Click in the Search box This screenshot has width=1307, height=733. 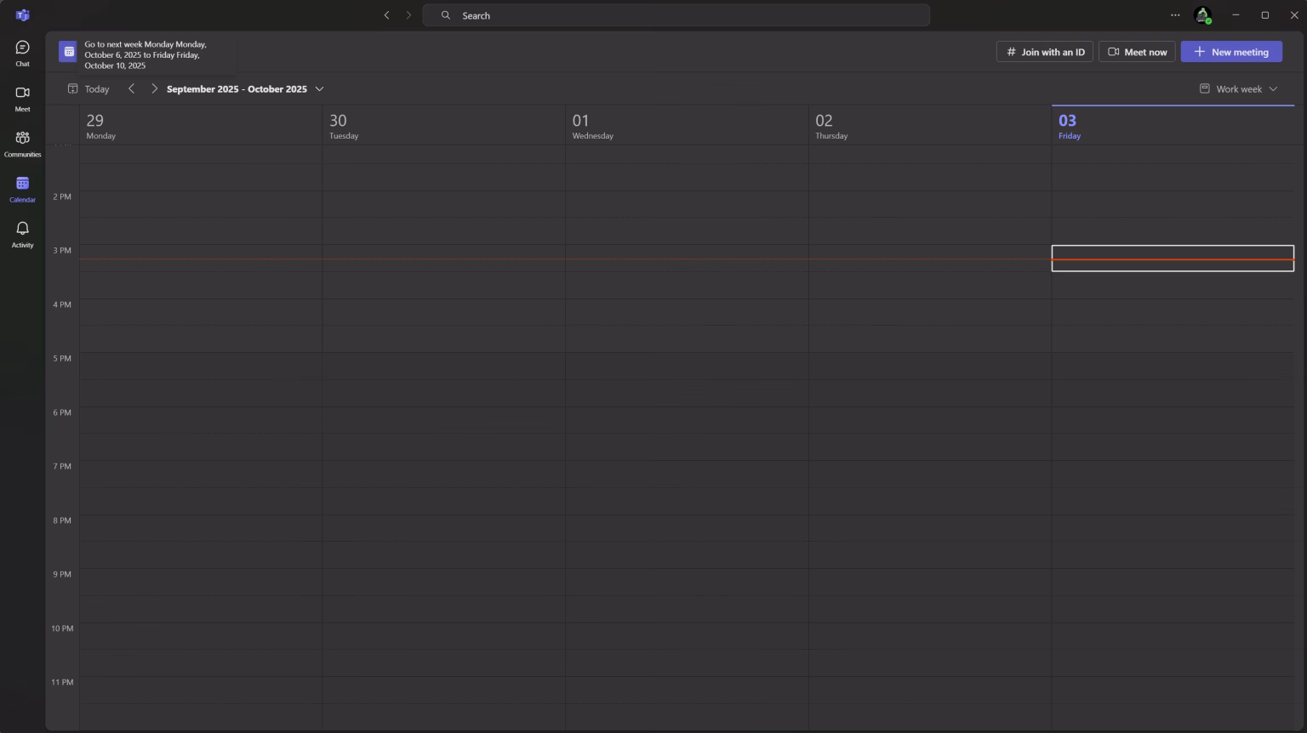tap(676, 15)
